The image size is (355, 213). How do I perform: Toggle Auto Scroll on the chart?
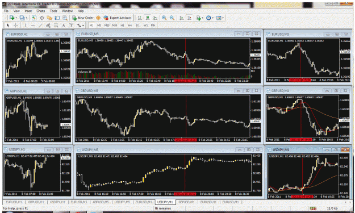click(x=182, y=18)
